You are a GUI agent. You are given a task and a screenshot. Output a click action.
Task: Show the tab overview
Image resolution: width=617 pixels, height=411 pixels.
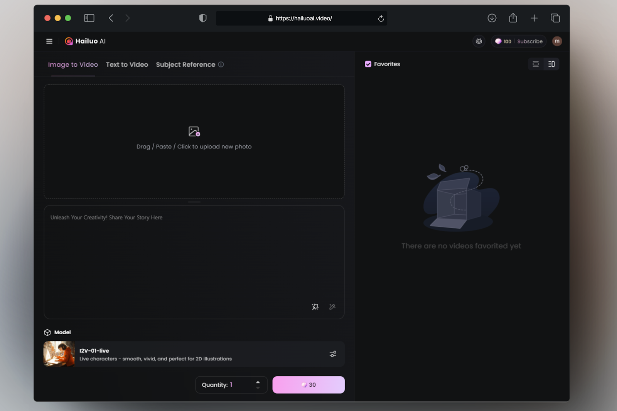click(x=555, y=18)
